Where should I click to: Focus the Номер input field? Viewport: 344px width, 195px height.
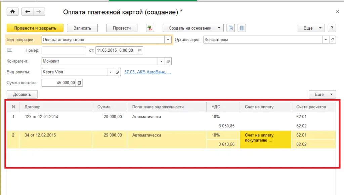pyautogui.click(x=63, y=50)
